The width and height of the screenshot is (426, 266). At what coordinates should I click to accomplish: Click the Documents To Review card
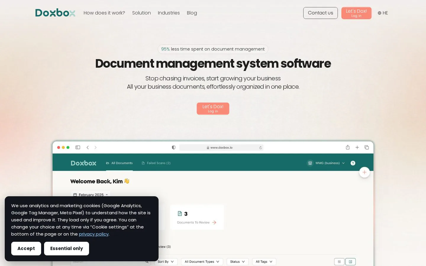[197, 217]
